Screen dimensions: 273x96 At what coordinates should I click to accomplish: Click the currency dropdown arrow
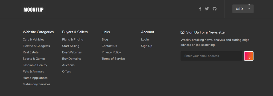tap(249, 9)
